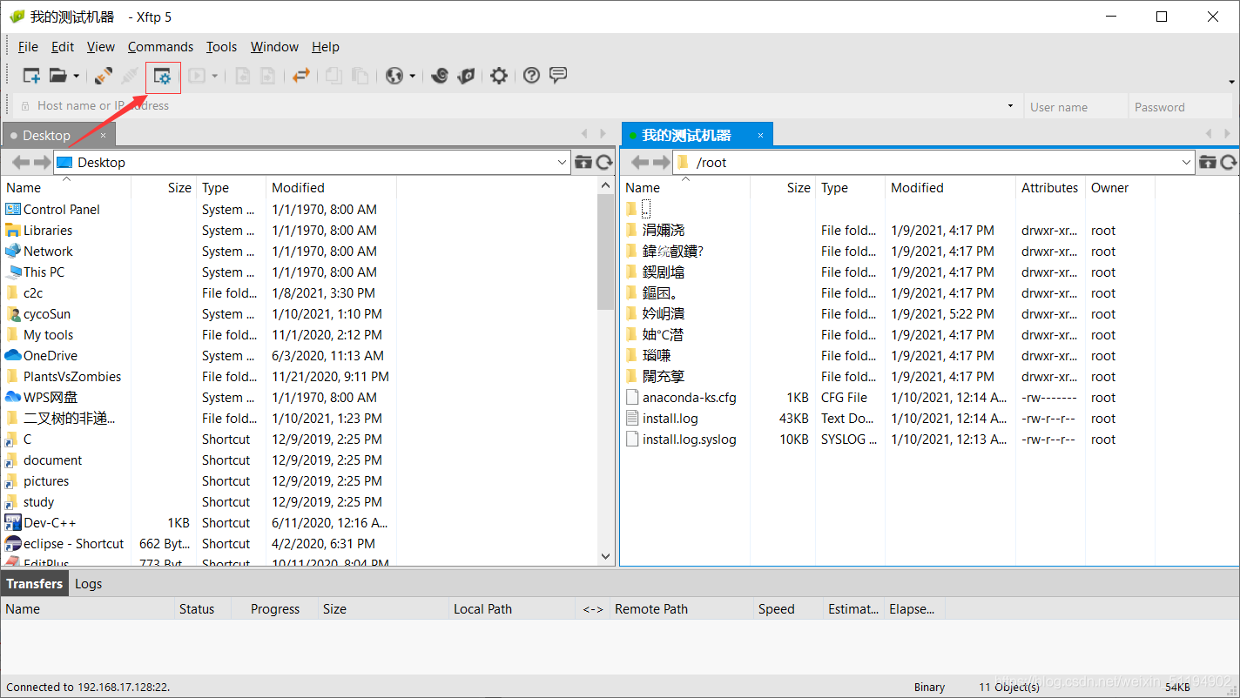Open Options with the gear icon
This screenshot has height=698, width=1240.
pos(498,76)
